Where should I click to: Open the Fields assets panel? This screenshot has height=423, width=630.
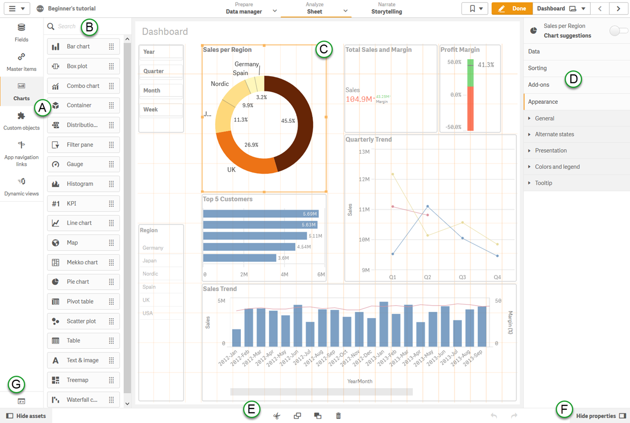point(21,33)
